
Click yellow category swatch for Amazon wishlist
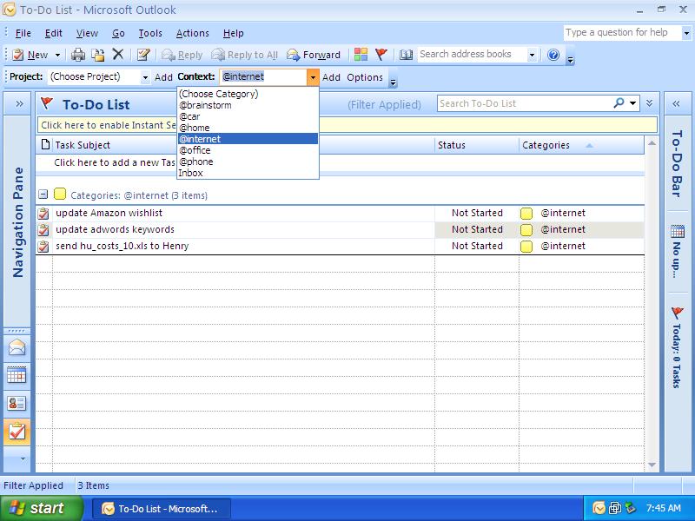point(526,214)
